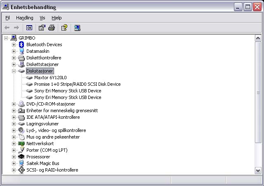Click the DVD-/CD-ROM-stasjoner disc icon

point(21,104)
